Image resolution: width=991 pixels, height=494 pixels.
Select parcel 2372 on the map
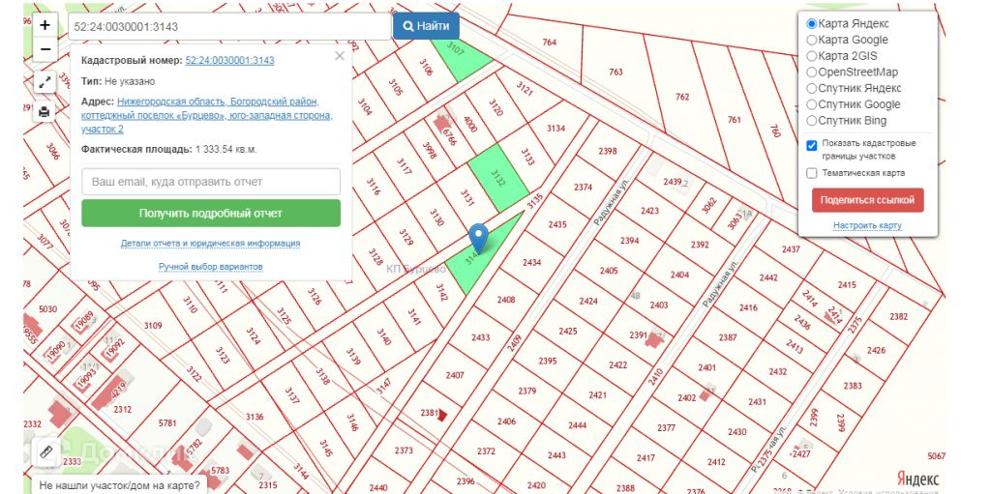486,451
